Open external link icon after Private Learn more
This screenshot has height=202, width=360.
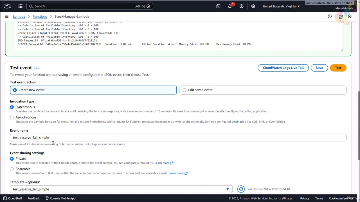pyautogui.click(x=172, y=163)
